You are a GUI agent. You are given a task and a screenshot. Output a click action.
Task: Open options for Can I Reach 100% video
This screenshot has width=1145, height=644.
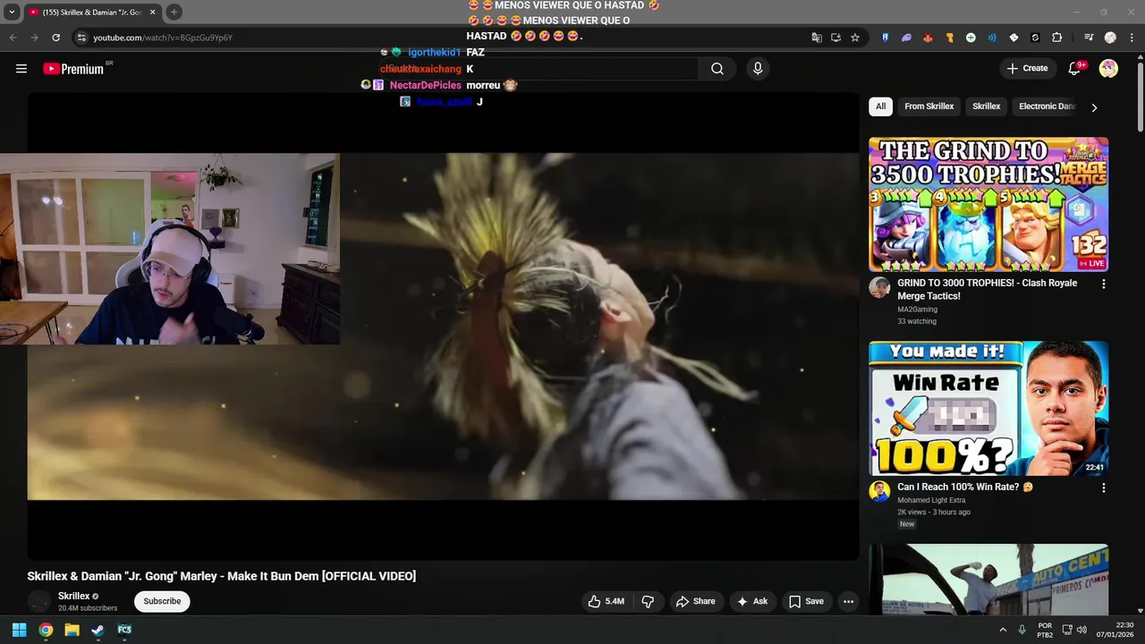tap(1103, 488)
